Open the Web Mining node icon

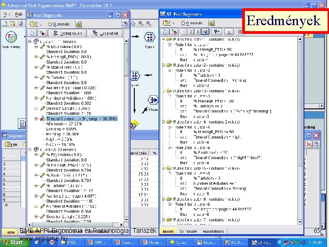pos(11,37)
